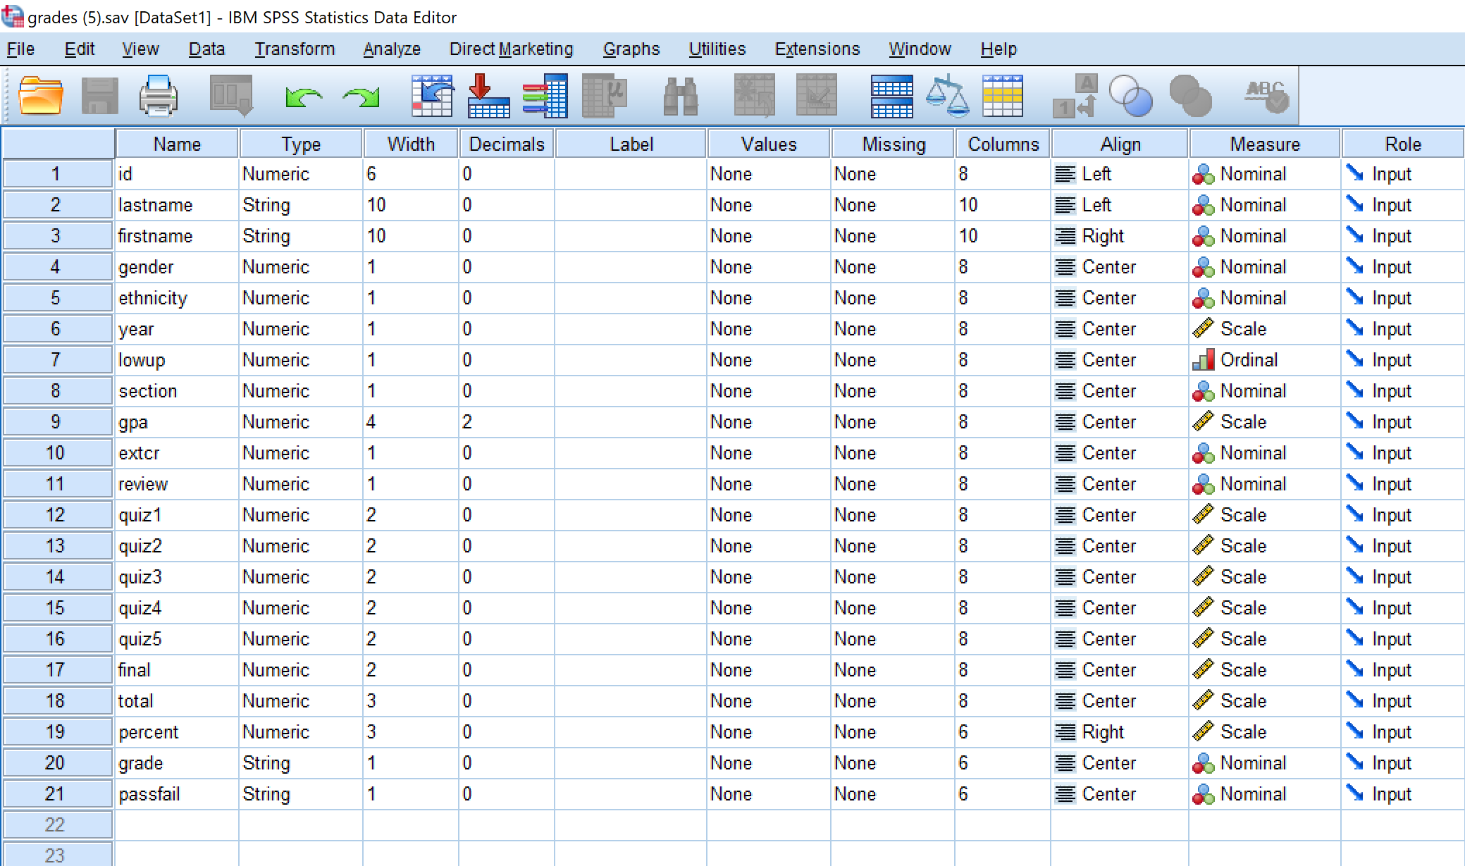Click Use Variable Sets overlapping circles icon
This screenshot has height=866, width=1465.
click(x=1131, y=96)
